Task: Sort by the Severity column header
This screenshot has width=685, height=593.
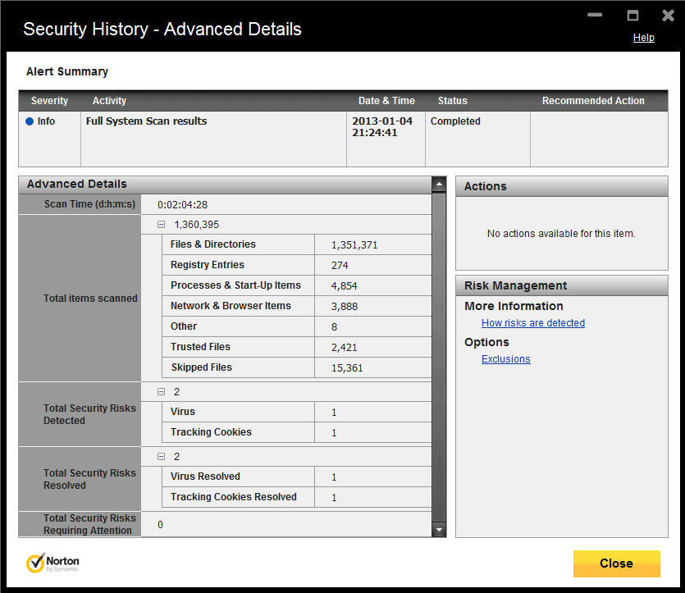Action: (x=49, y=101)
